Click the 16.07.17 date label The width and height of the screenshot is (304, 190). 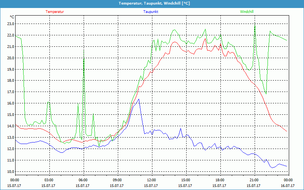tap(288, 186)
